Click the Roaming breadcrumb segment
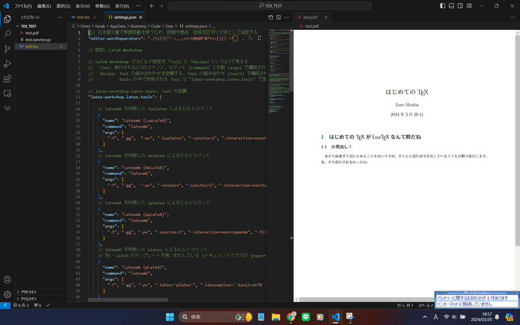 pyautogui.click(x=138, y=26)
